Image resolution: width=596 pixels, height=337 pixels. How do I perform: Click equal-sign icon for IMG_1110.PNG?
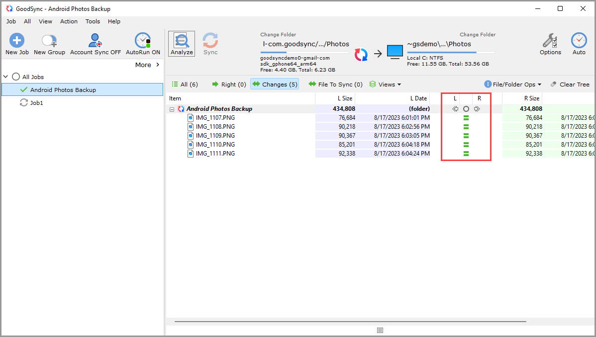pyautogui.click(x=466, y=144)
